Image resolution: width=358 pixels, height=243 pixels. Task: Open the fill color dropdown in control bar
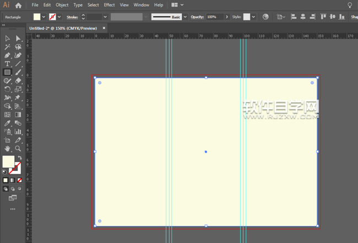tap(45, 17)
